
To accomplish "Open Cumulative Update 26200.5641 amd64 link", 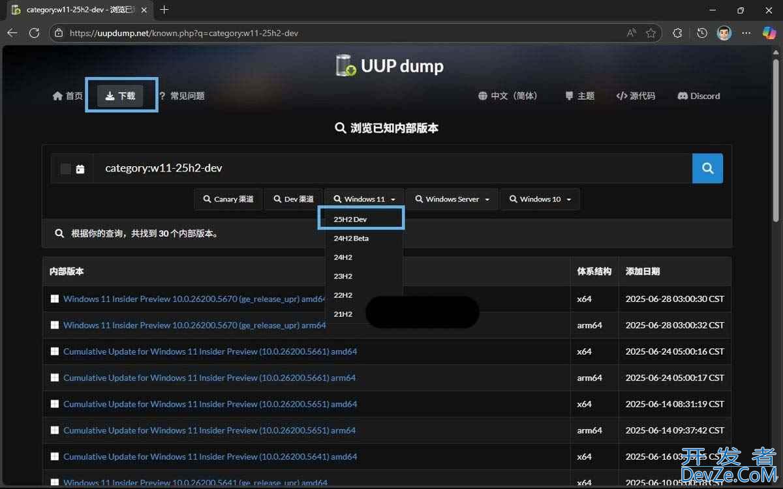I will [x=210, y=456].
